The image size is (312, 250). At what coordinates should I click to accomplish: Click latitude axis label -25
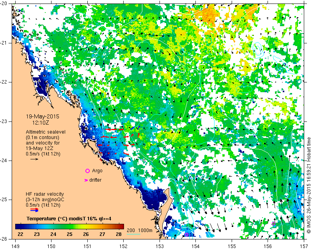click(x=4, y=200)
